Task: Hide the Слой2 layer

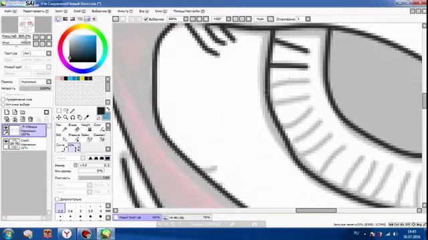Action: tap(6, 141)
